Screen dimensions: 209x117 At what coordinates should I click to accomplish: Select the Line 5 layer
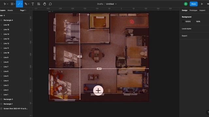point(6,76)
